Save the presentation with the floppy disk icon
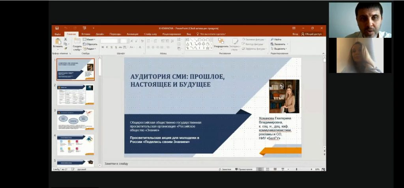Image resolution: width=404 pixels, height=188 pixels. coord(57,28)
